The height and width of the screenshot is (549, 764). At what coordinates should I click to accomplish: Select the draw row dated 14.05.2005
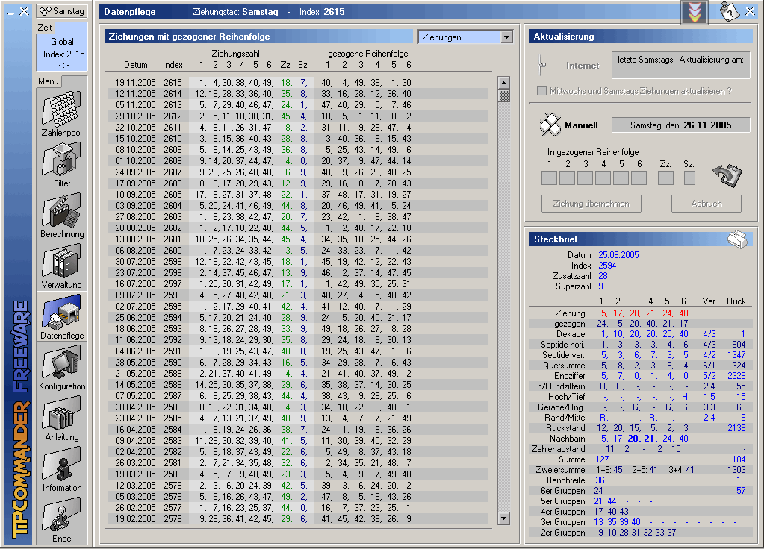[x=298, y=385]
